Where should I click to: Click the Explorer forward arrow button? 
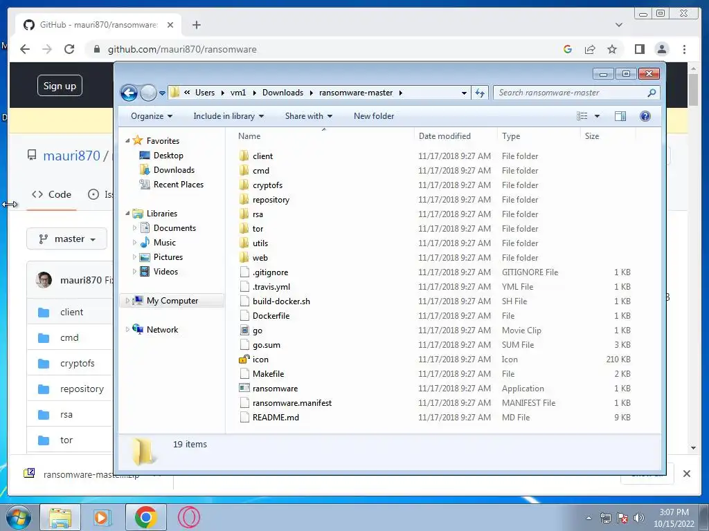148,93
